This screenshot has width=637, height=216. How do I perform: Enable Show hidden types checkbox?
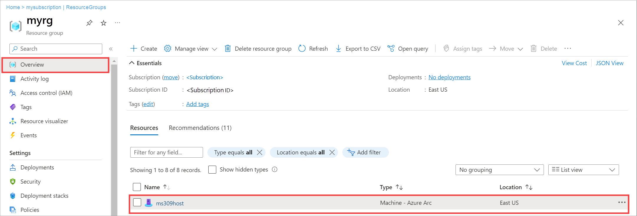pyautogui.click(x=212, y=170)
